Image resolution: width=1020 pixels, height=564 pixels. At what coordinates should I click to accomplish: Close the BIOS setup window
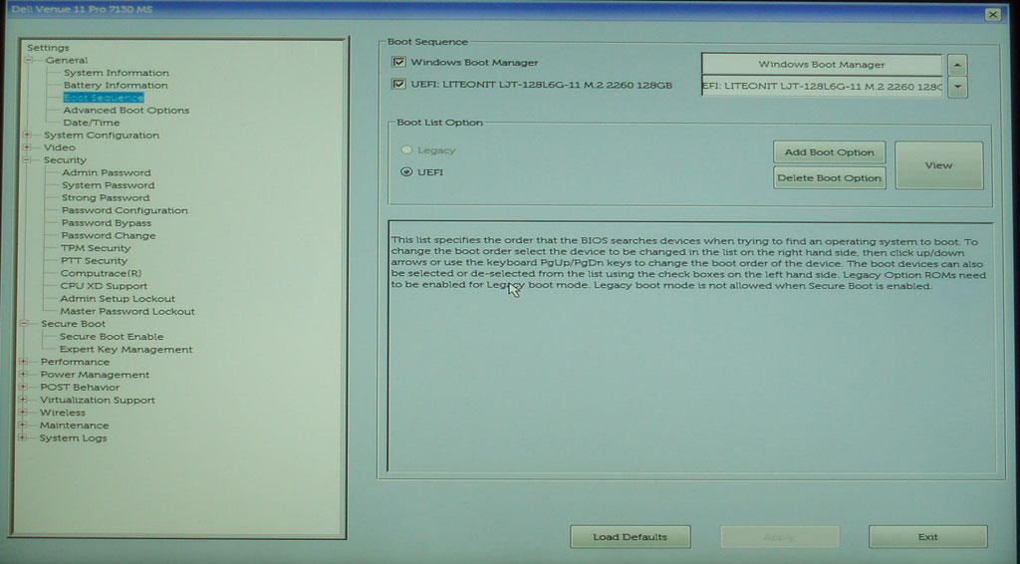(992, 14)
